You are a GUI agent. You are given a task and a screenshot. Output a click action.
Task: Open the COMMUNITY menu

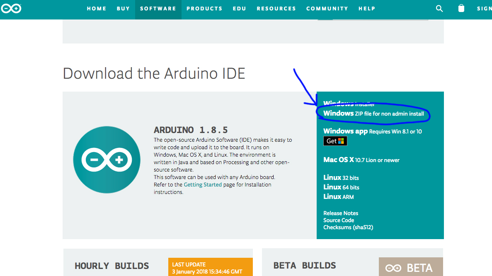(327, 8)
